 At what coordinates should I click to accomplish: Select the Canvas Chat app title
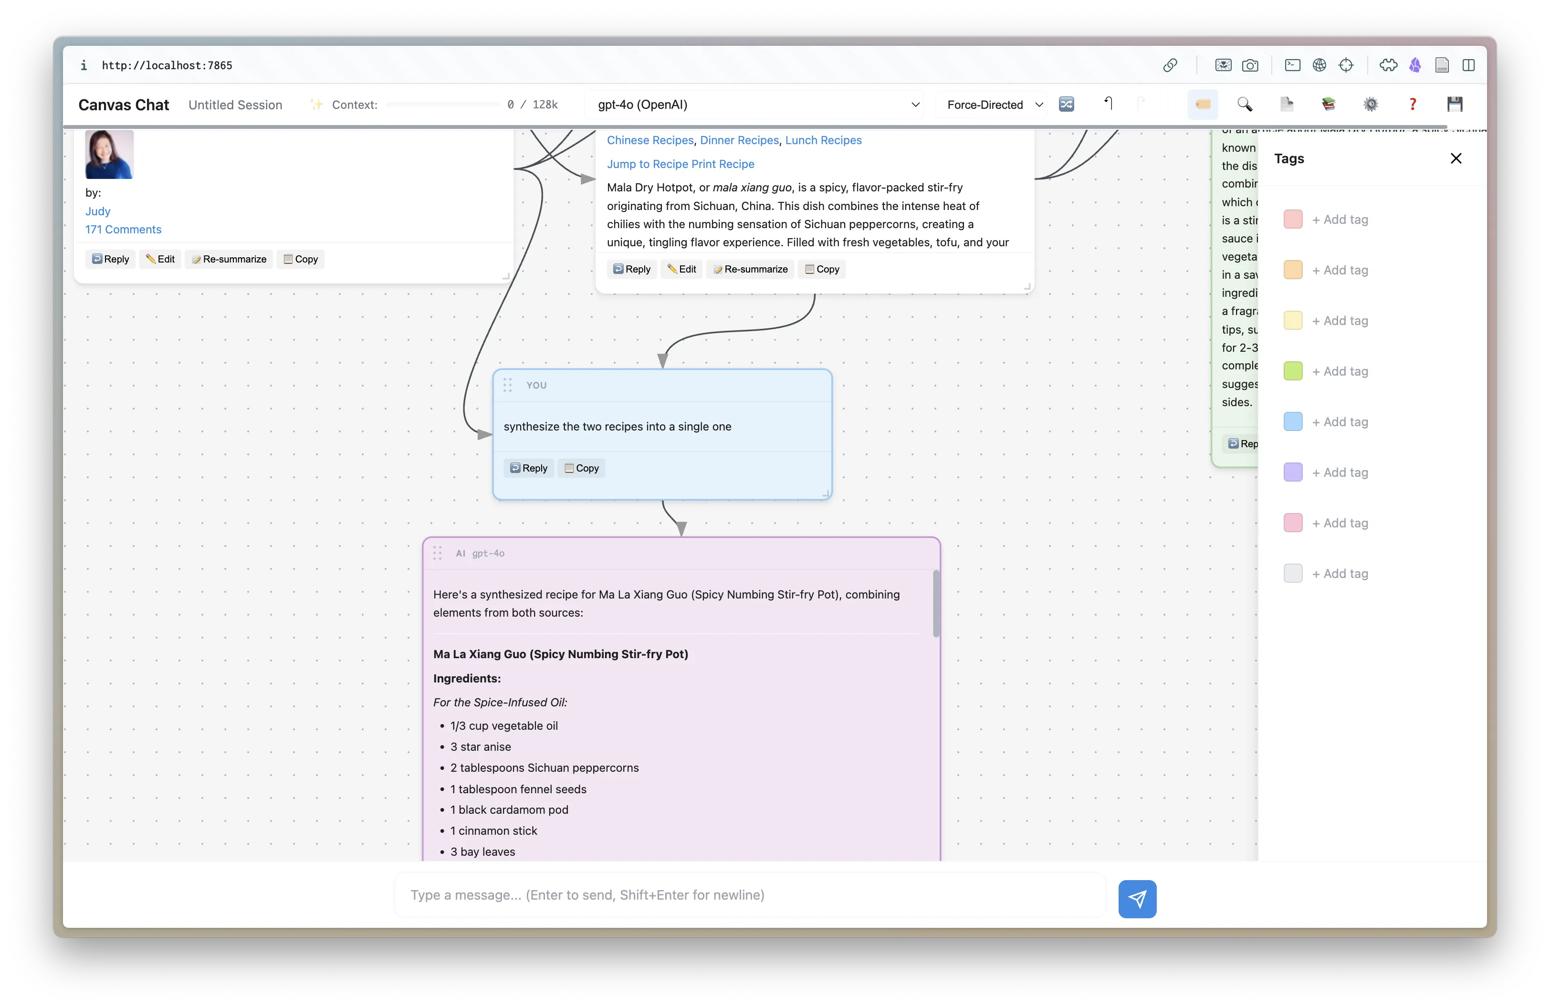124,104
